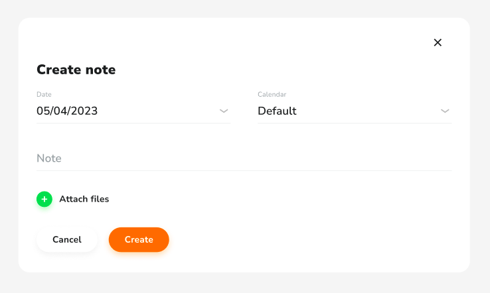Image resolution: width=490 pixels, height=293 pixels.
Task: Click the underline beneath the Note field
Action: click(x=244, y=170)
